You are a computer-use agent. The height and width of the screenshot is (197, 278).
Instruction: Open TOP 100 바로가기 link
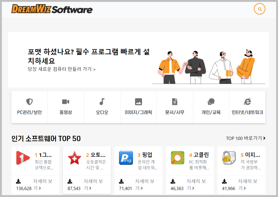246,138
